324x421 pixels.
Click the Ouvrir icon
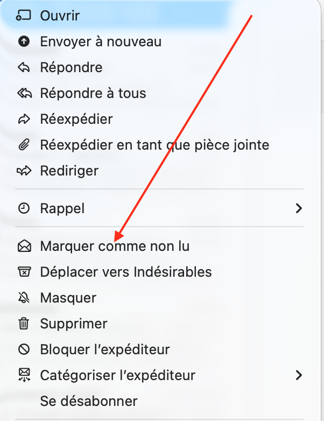(24, 16)
